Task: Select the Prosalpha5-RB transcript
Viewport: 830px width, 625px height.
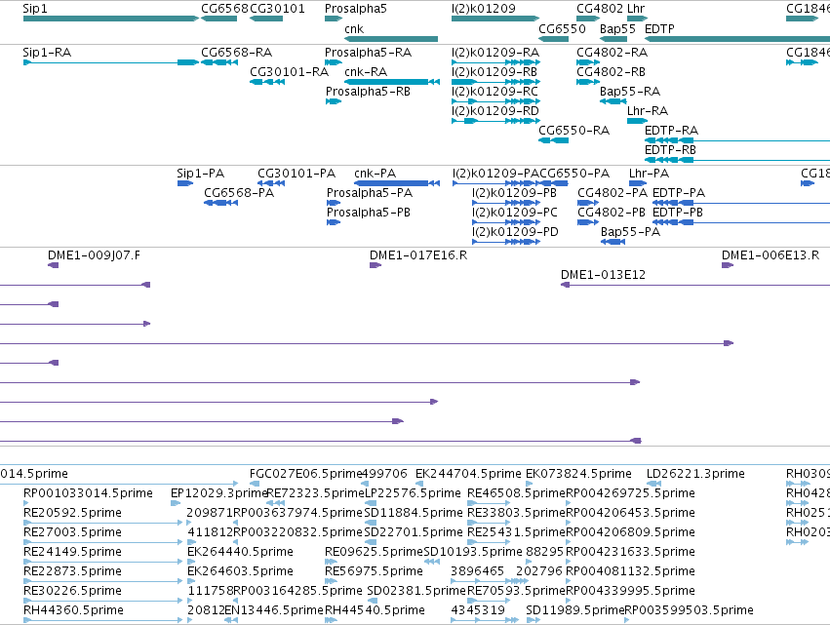Action: pos(334,101)
